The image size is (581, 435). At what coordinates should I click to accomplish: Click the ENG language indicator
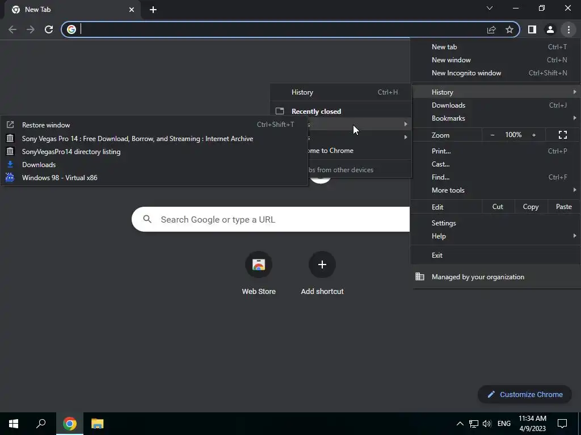[504, 424]
